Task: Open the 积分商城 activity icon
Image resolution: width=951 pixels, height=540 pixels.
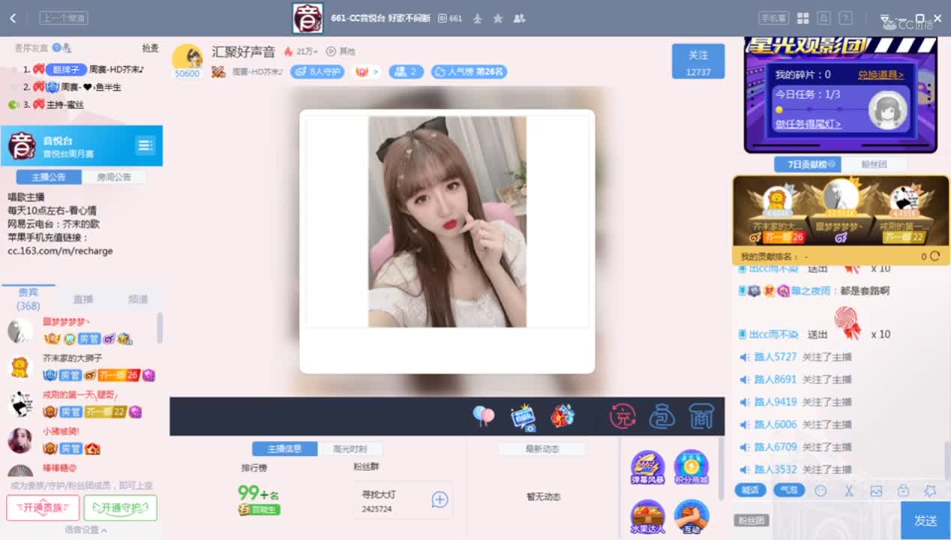Action: (x=691, y=467)
